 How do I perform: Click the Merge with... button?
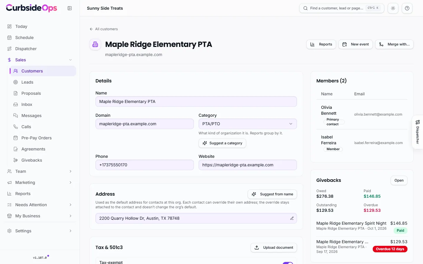[x=394, y=44]
